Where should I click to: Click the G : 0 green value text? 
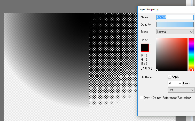click(144, 60)
